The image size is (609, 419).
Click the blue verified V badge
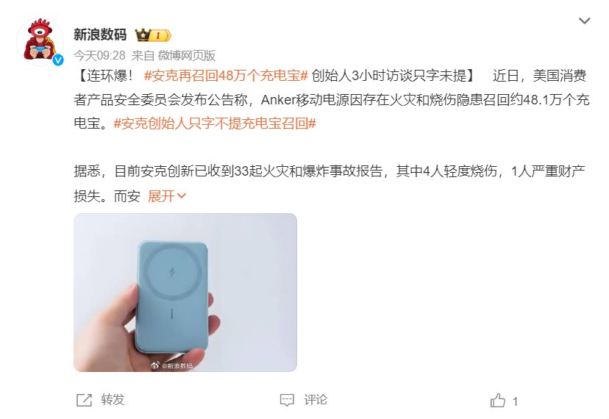coord(58,60)
